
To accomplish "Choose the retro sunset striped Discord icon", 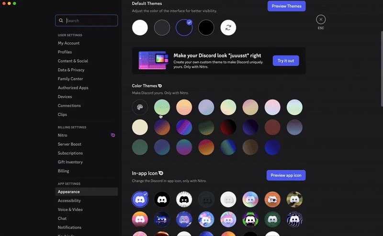I will click(140, 219).
